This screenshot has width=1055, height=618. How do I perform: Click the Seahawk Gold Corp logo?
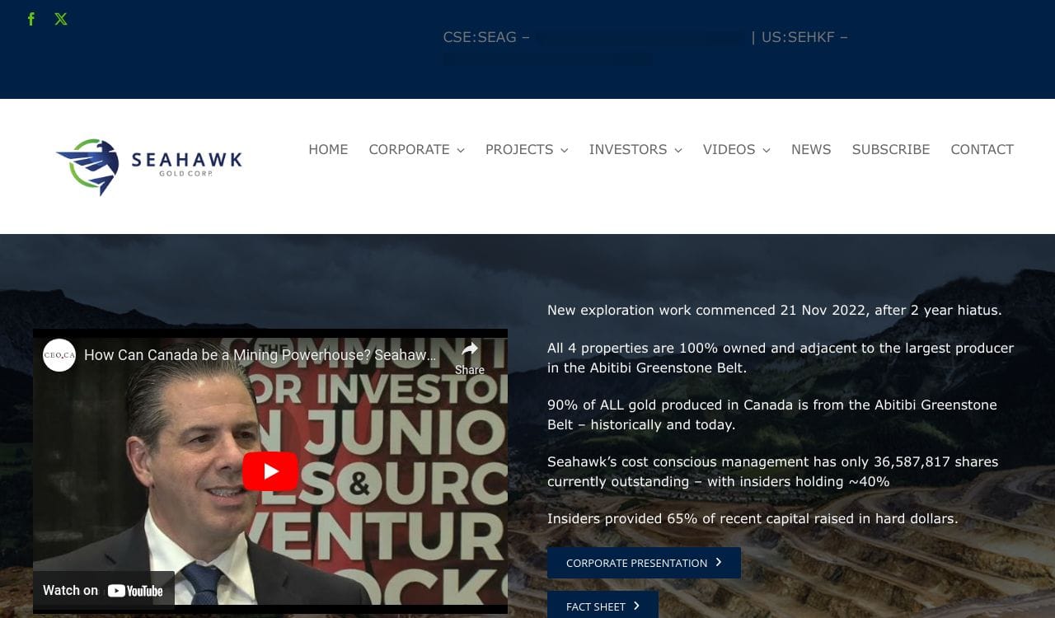click(x=148, y=166)
